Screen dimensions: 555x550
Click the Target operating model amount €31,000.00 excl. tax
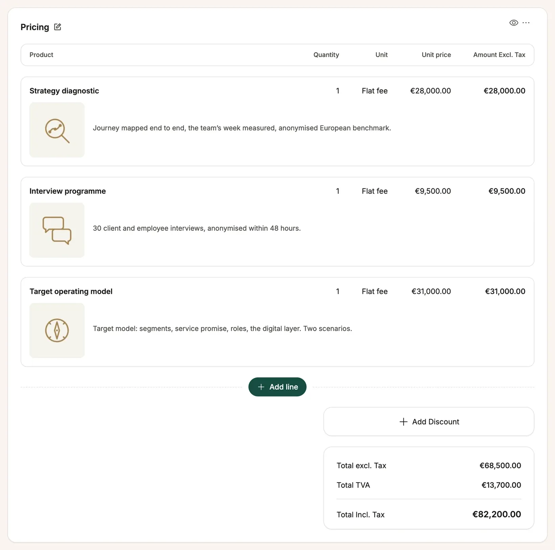coord(505,291)
